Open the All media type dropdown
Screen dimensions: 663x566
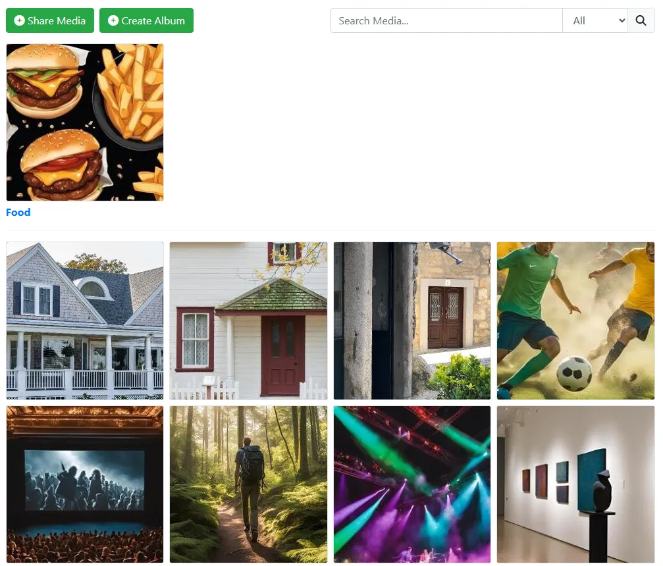coord(595,20)
